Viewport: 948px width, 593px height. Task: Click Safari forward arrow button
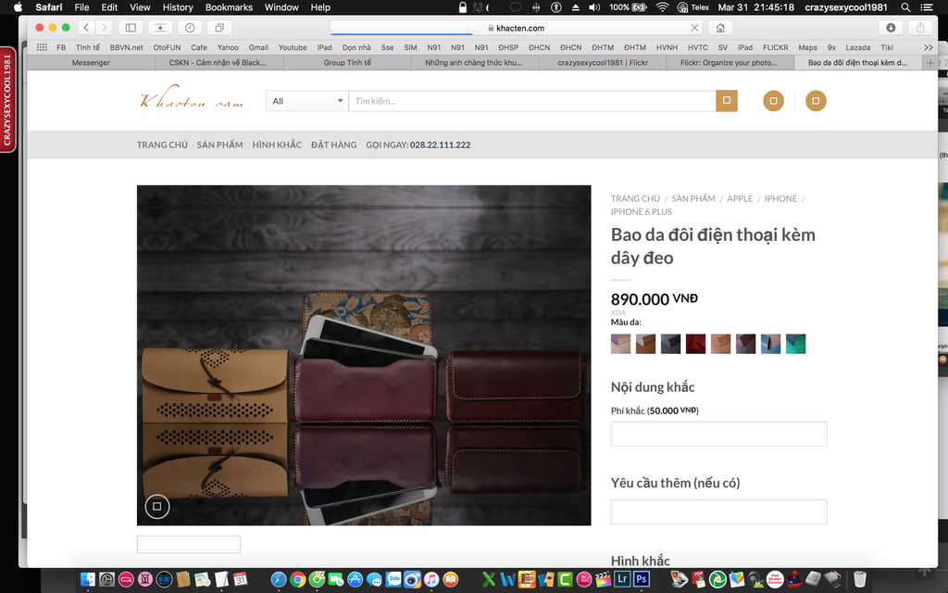pos(104,27)
